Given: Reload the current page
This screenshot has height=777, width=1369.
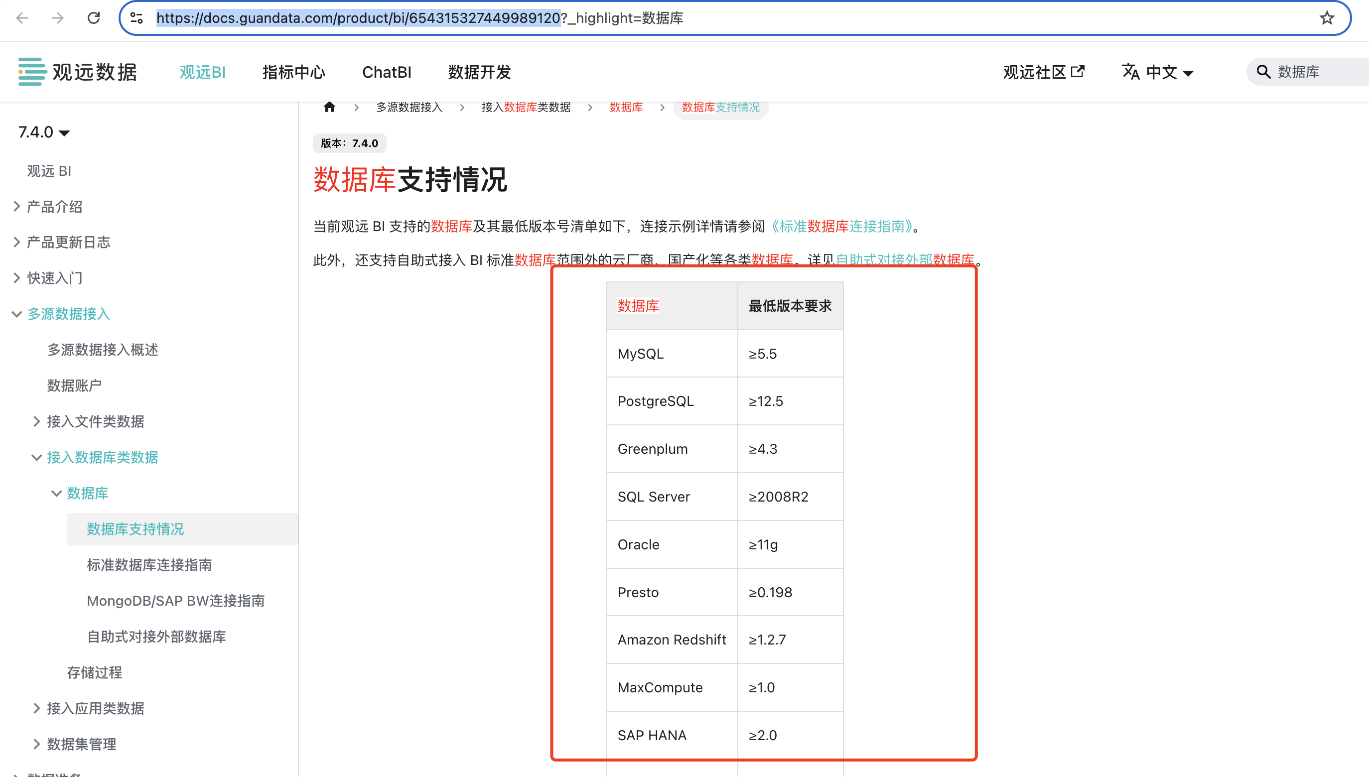Looking at the screenshot, I should [x=94, y=17].
